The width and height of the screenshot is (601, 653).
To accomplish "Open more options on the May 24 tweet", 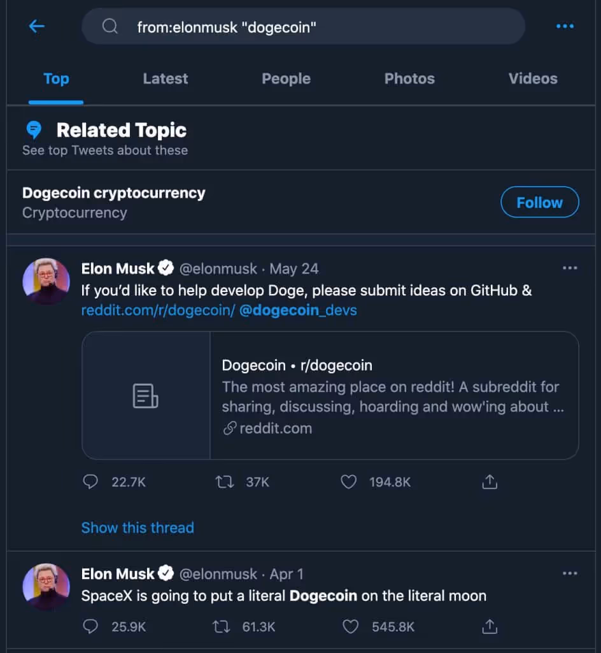I will click(570, 268).
